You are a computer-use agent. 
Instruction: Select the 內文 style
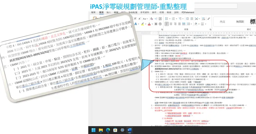tap(222, 22)
